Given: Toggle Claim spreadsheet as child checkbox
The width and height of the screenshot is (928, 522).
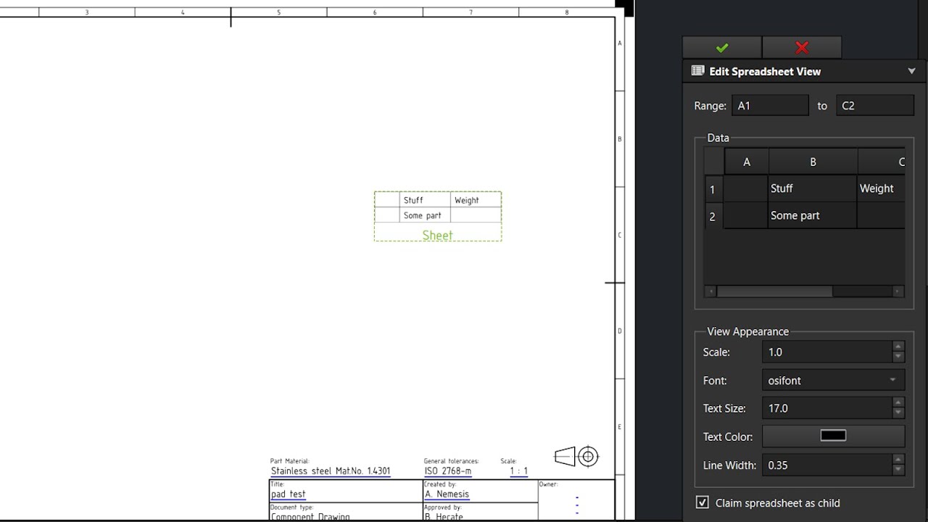Looking at the screenshot, I should (702, 502).
